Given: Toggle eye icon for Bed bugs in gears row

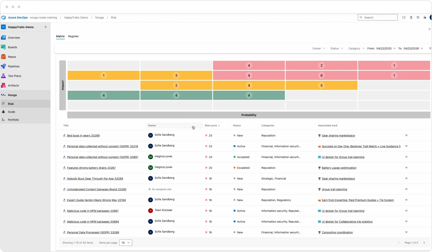Looking at the screenshot, I should 406,135.
